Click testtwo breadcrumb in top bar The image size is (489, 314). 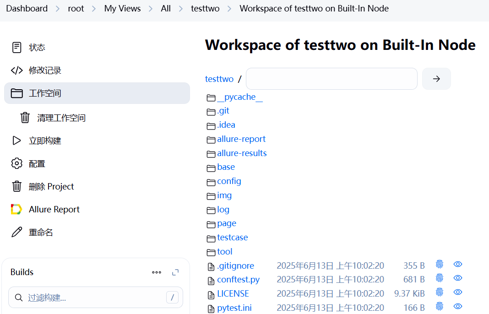205,8
